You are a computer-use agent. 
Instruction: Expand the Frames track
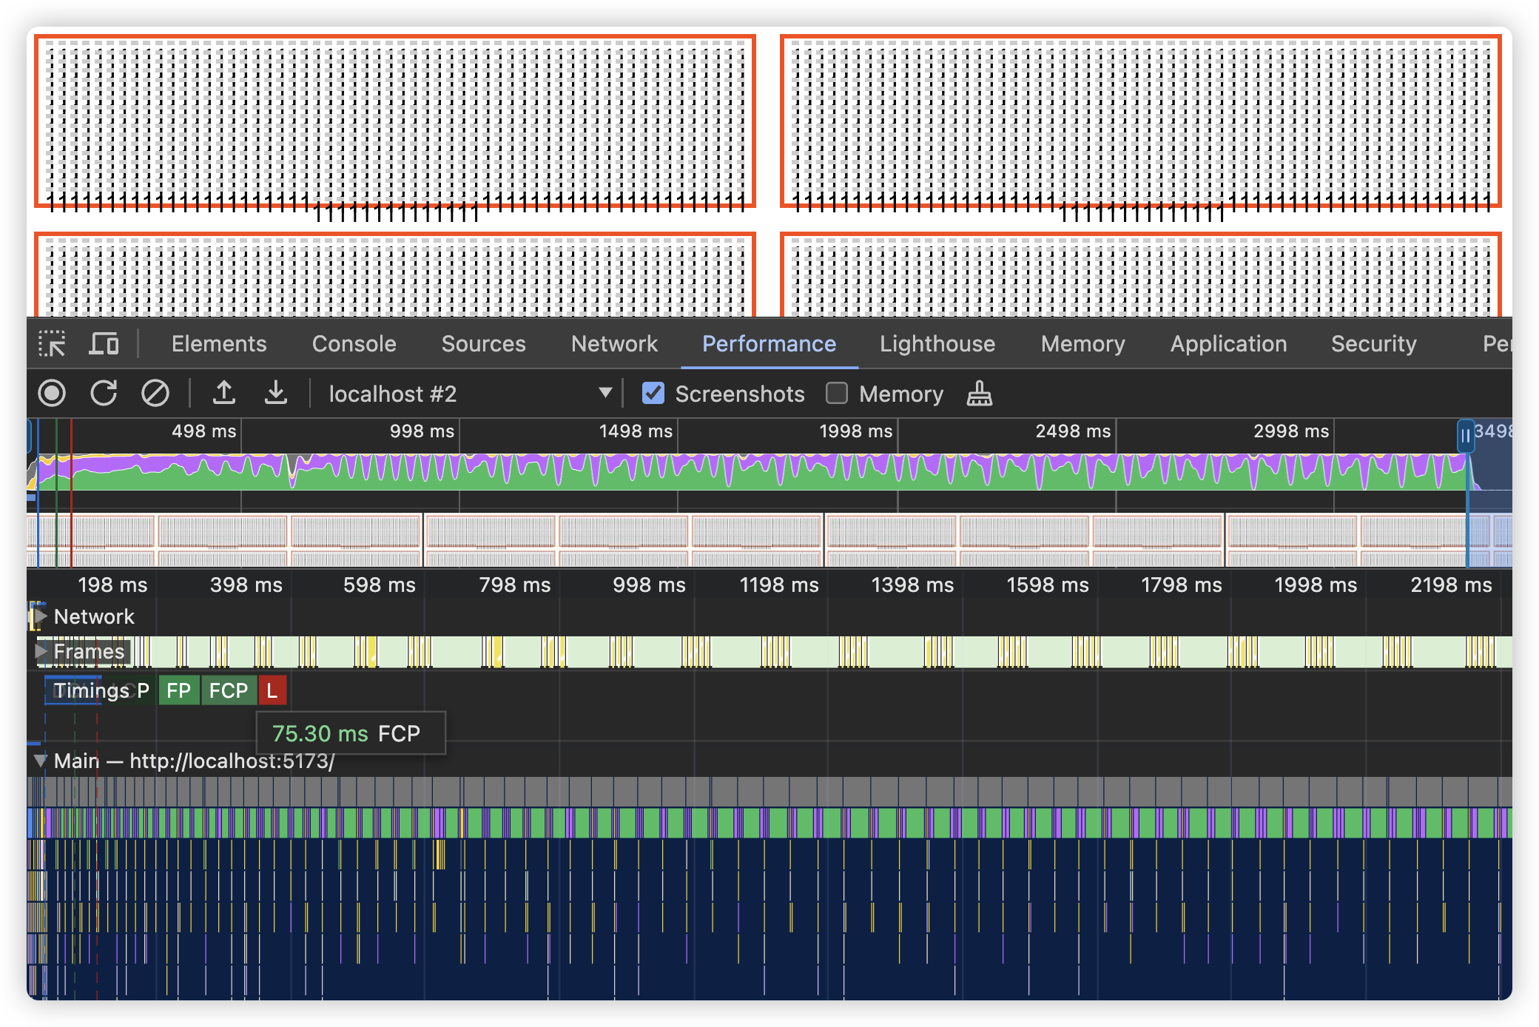[41, 651]
